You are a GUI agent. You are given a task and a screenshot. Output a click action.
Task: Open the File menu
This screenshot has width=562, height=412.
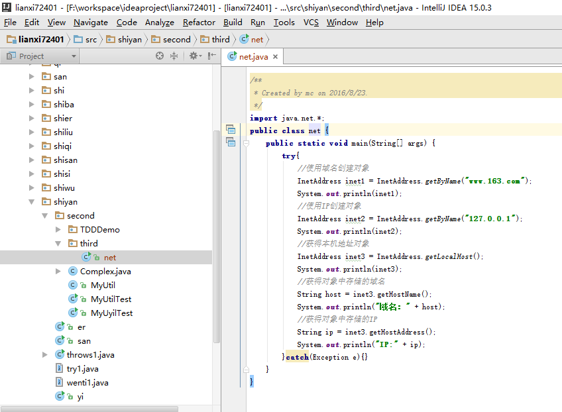[10, 23]
